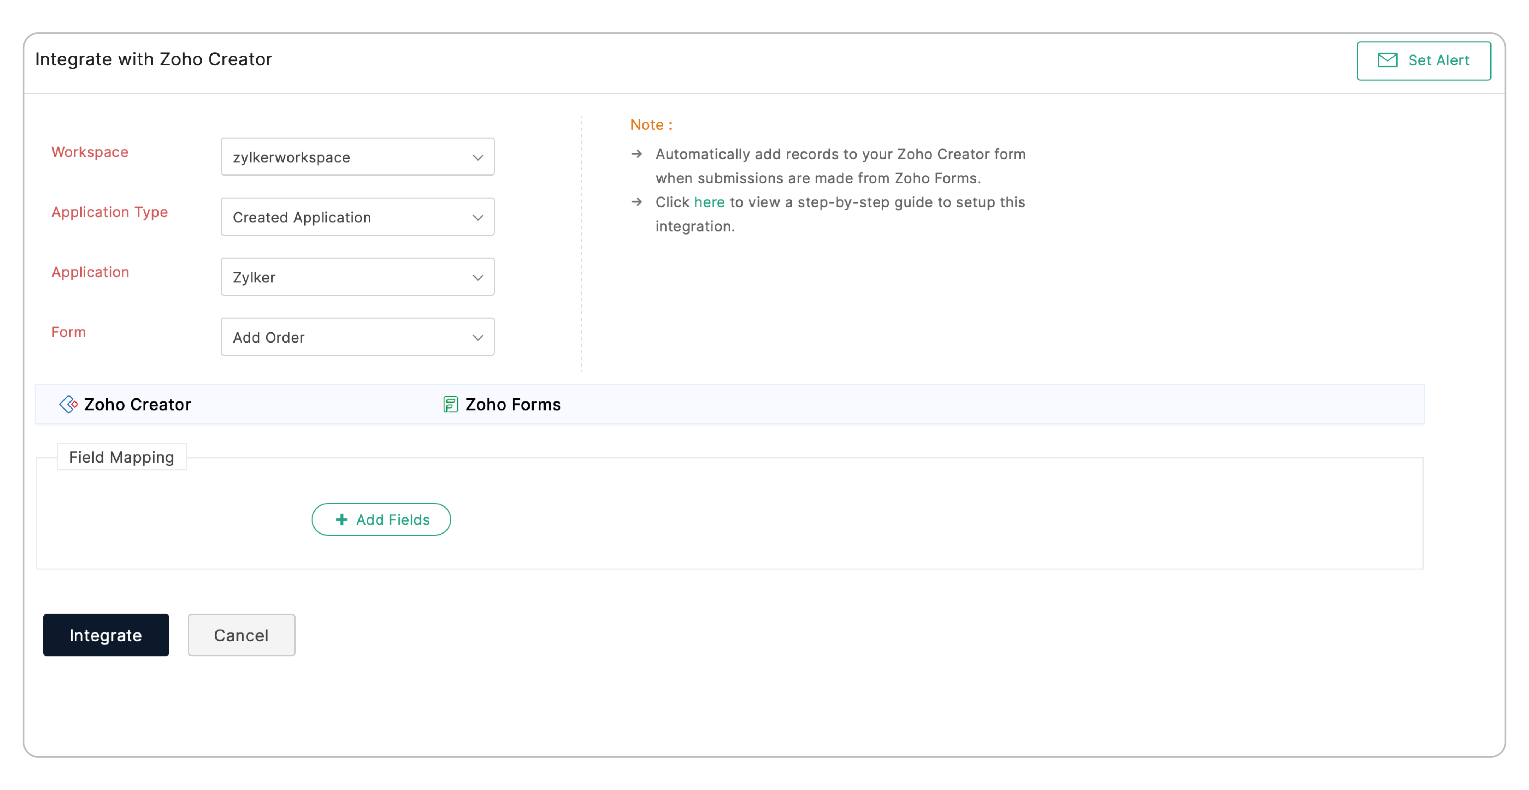
Task: Click the zylkerworkspace value in Workspace field
Action: click(x=291, y=157)
